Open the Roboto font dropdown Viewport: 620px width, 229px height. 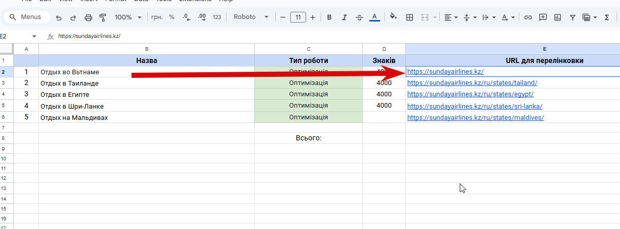point(251,17)
